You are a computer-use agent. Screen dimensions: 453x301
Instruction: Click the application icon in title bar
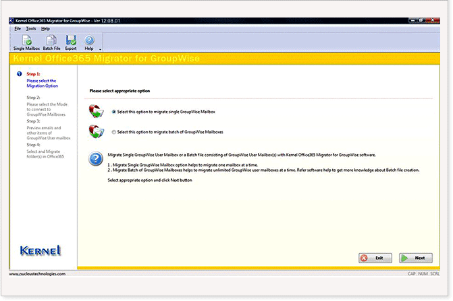(x=11, y=21)
